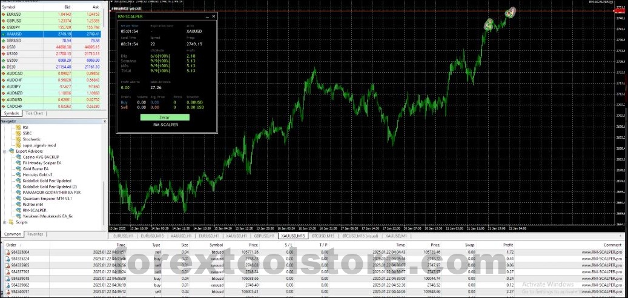Switch to the GBPUSD,H1 chart tab
Screen dimensions: 628x298
(264, 236)
